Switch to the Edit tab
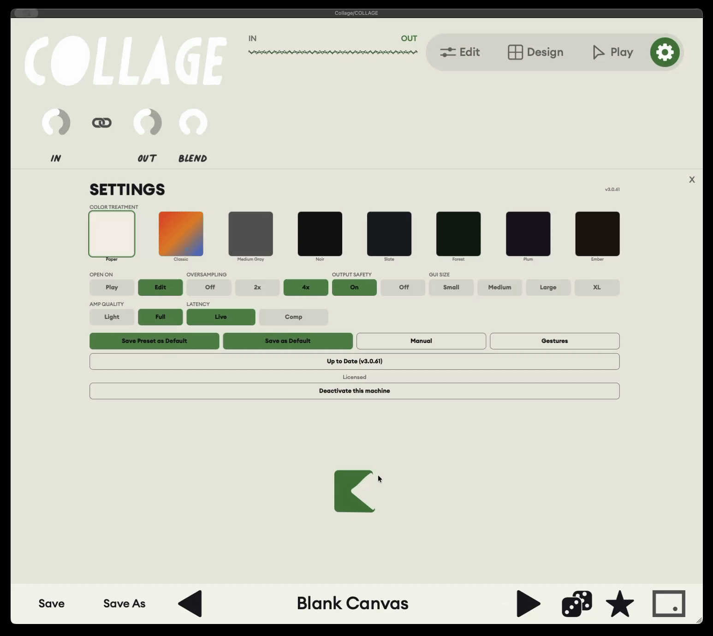This screenshot has height=636, width=713. 459,52
